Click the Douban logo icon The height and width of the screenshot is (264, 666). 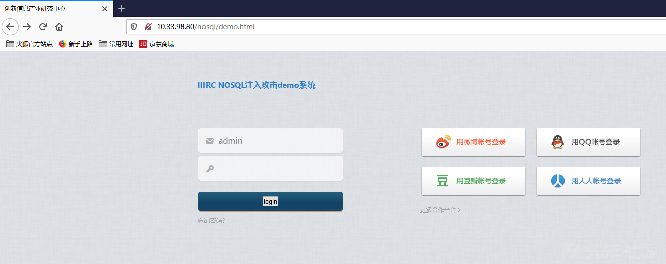point(442,181)
